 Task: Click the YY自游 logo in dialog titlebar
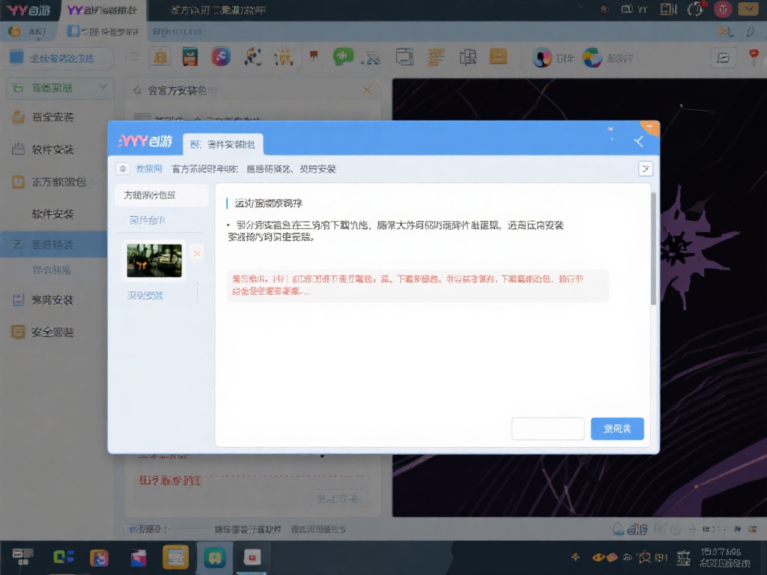pos(145,142)
